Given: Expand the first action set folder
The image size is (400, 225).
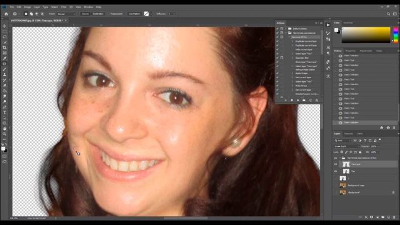Looking at the screenshot, I should [x=286, y=29].
